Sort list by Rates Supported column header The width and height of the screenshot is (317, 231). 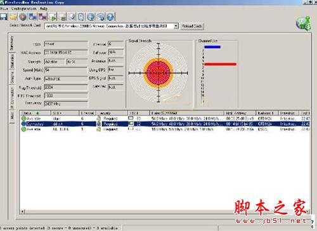click(186, 113)
